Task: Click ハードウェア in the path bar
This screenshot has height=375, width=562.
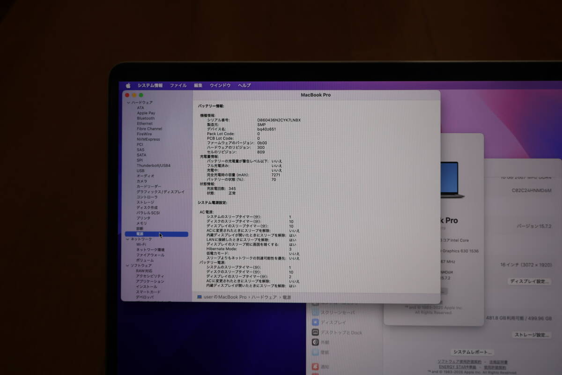Action: (265, 297)
